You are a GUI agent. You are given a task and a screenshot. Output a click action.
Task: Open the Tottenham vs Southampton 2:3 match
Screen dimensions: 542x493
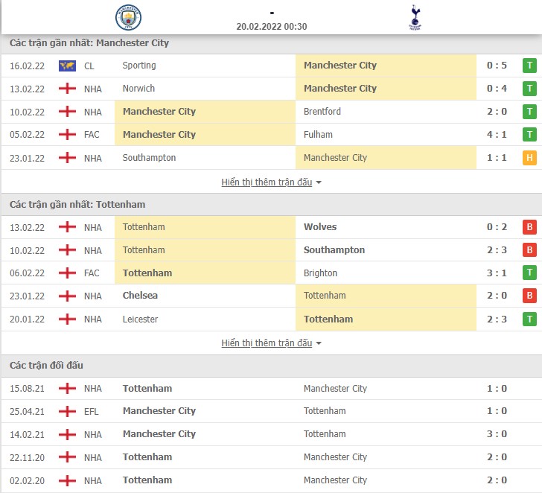pos(271,250)
